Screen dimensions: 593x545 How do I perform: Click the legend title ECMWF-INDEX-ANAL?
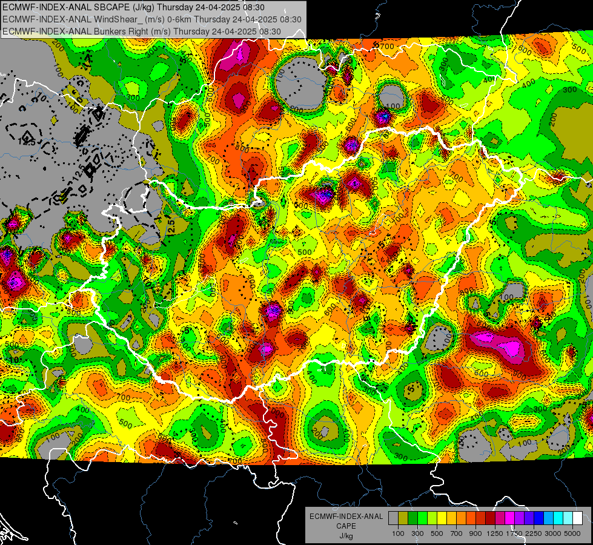click(x=346, y=517)
